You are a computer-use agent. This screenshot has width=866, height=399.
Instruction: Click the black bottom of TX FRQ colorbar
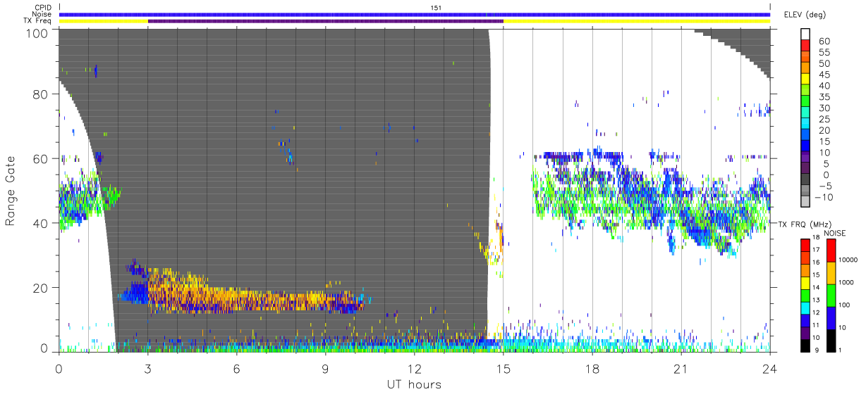point(805,346)
